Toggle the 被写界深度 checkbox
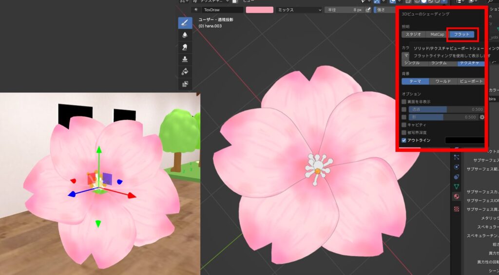499x275 pixels. (x=404, y=132)
